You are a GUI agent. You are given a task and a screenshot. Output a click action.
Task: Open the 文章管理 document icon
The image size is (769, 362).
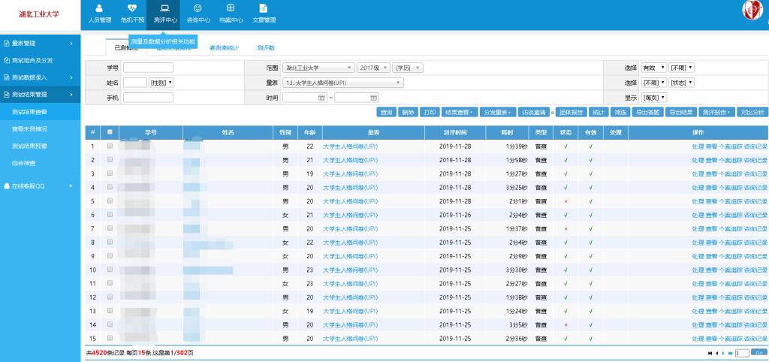pos(264,13)
